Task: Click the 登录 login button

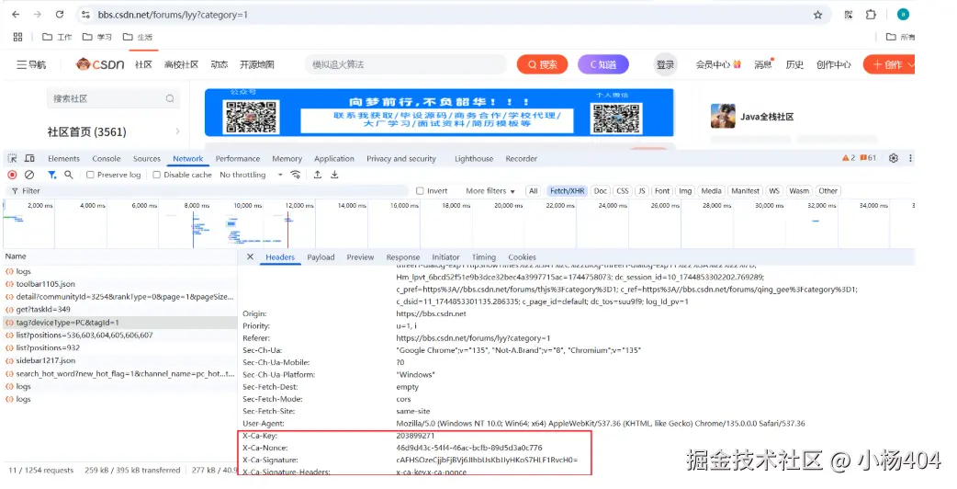Action: pos(665,64)
